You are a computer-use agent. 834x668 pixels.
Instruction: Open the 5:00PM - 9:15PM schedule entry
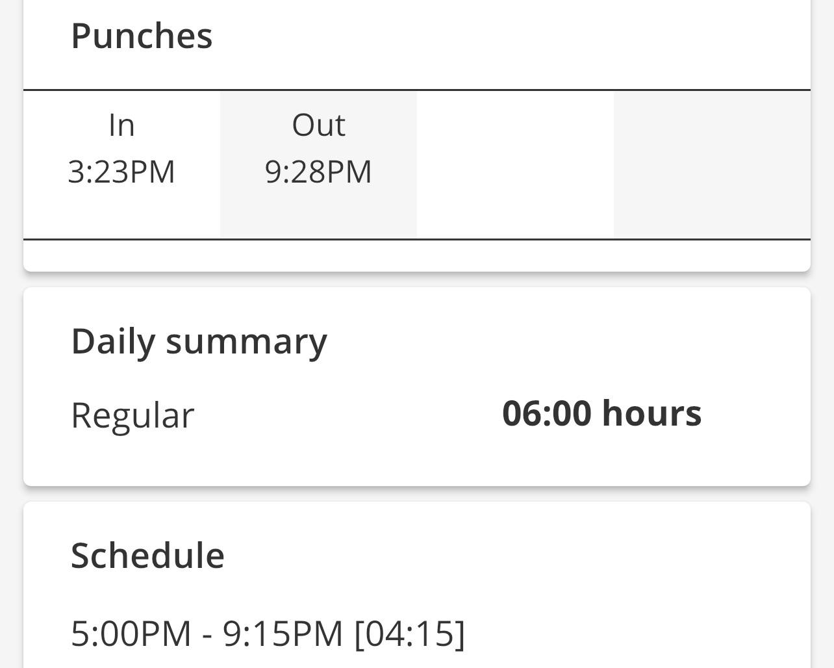click(x=267, y=630)
